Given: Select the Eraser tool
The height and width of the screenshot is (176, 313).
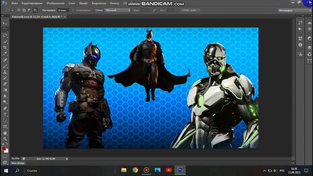Looking at the screenshot, I should coord(5,84).
